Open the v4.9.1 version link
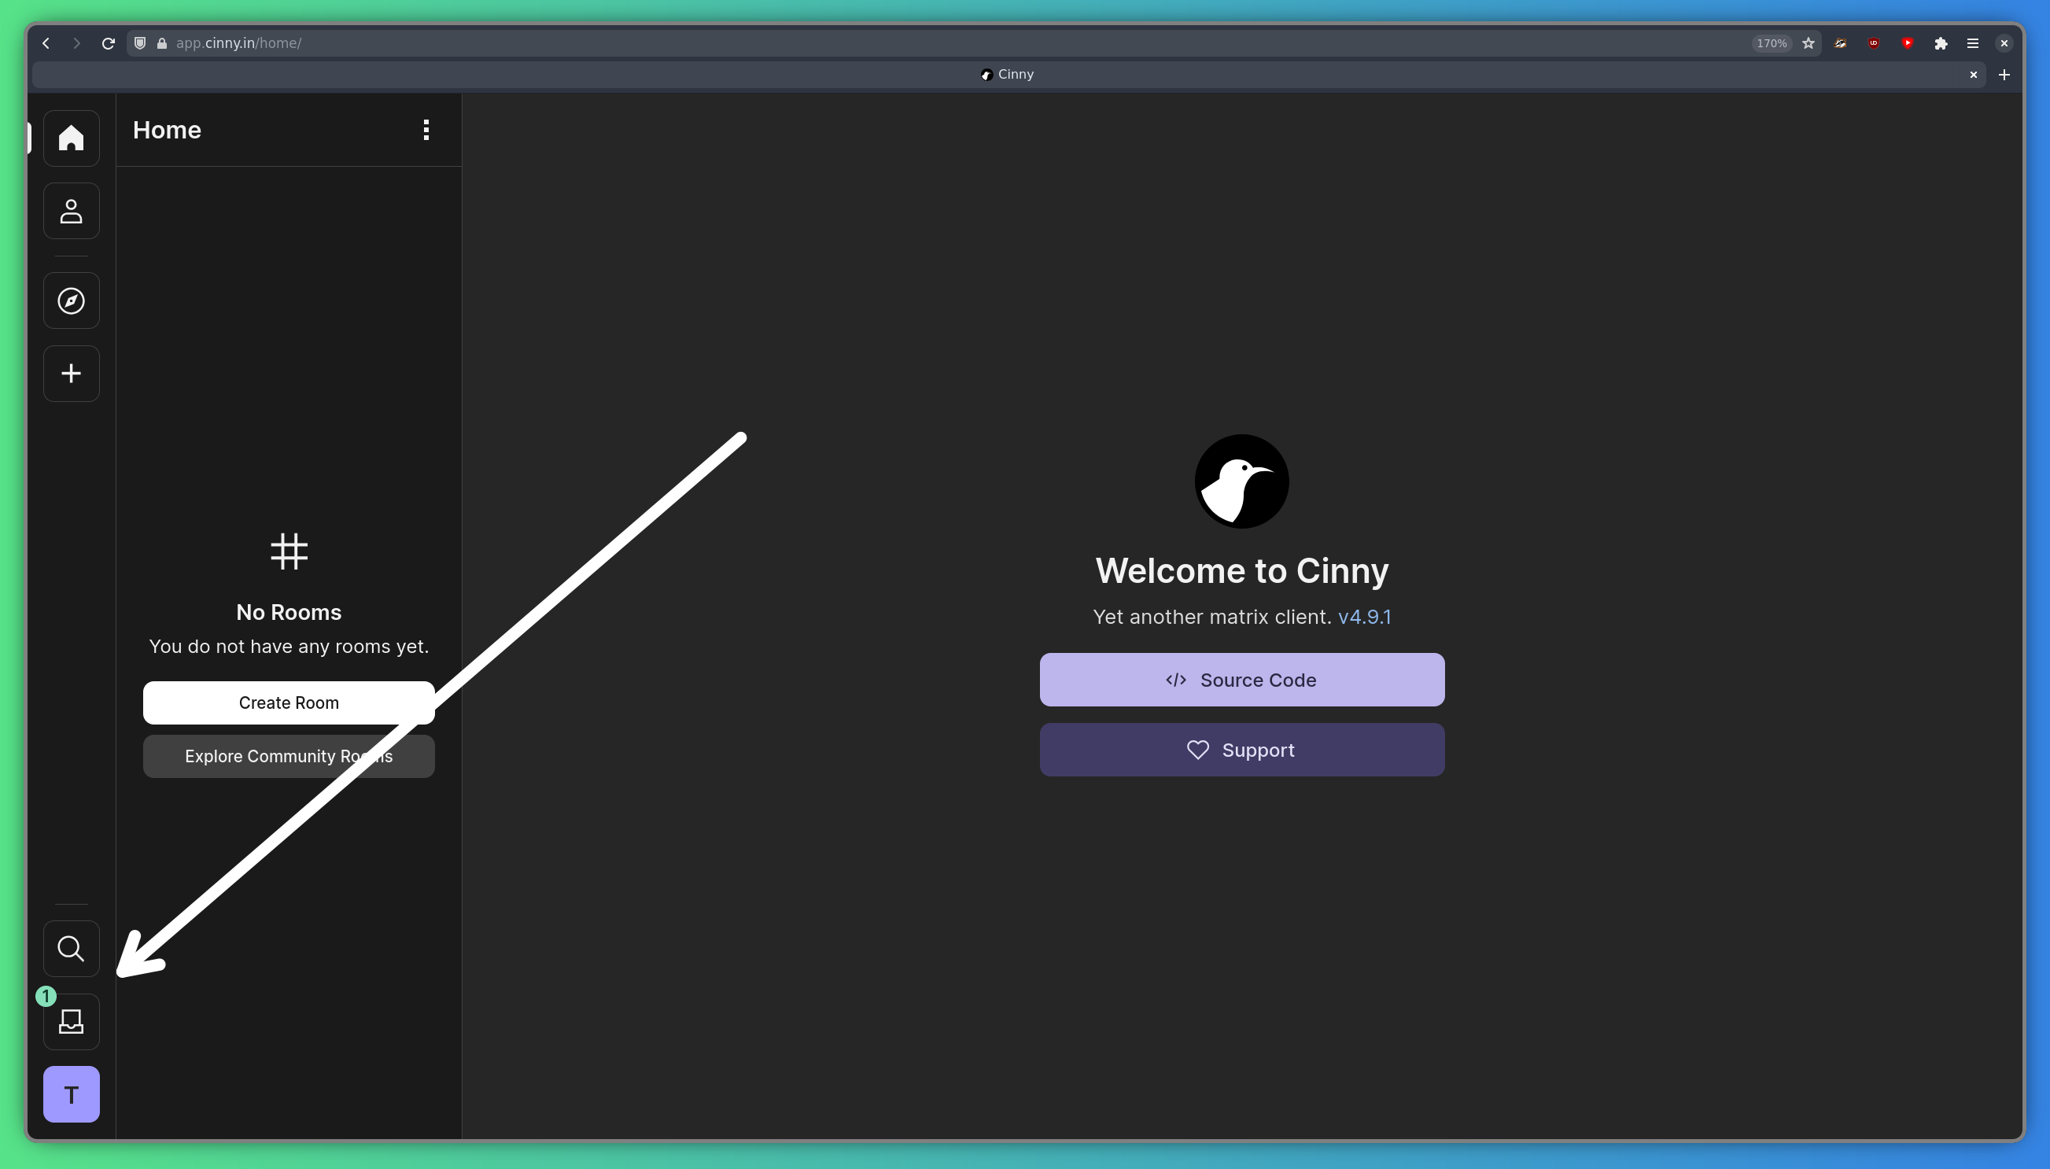The width and height of the screenshot is (2050, 1169). click(x=1364, y=617)
